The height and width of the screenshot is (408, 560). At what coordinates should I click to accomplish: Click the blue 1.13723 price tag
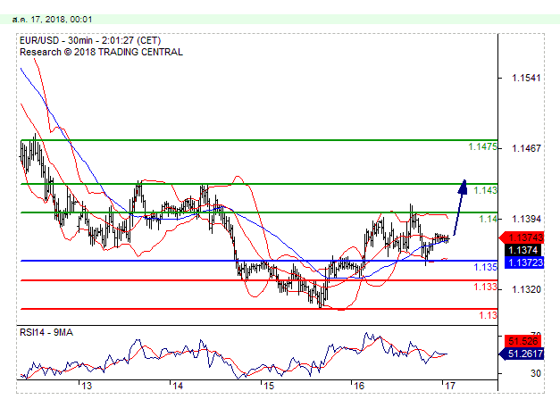click(x=524, y=262)
